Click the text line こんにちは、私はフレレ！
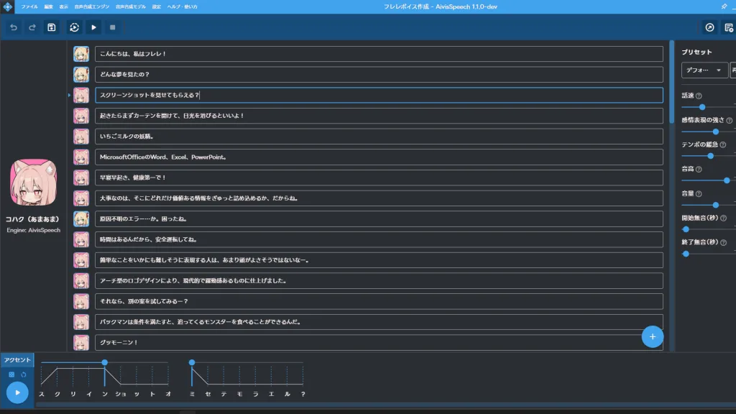This screenshot has width=736, height=414. pyautogui.click(x=379, y=54)
